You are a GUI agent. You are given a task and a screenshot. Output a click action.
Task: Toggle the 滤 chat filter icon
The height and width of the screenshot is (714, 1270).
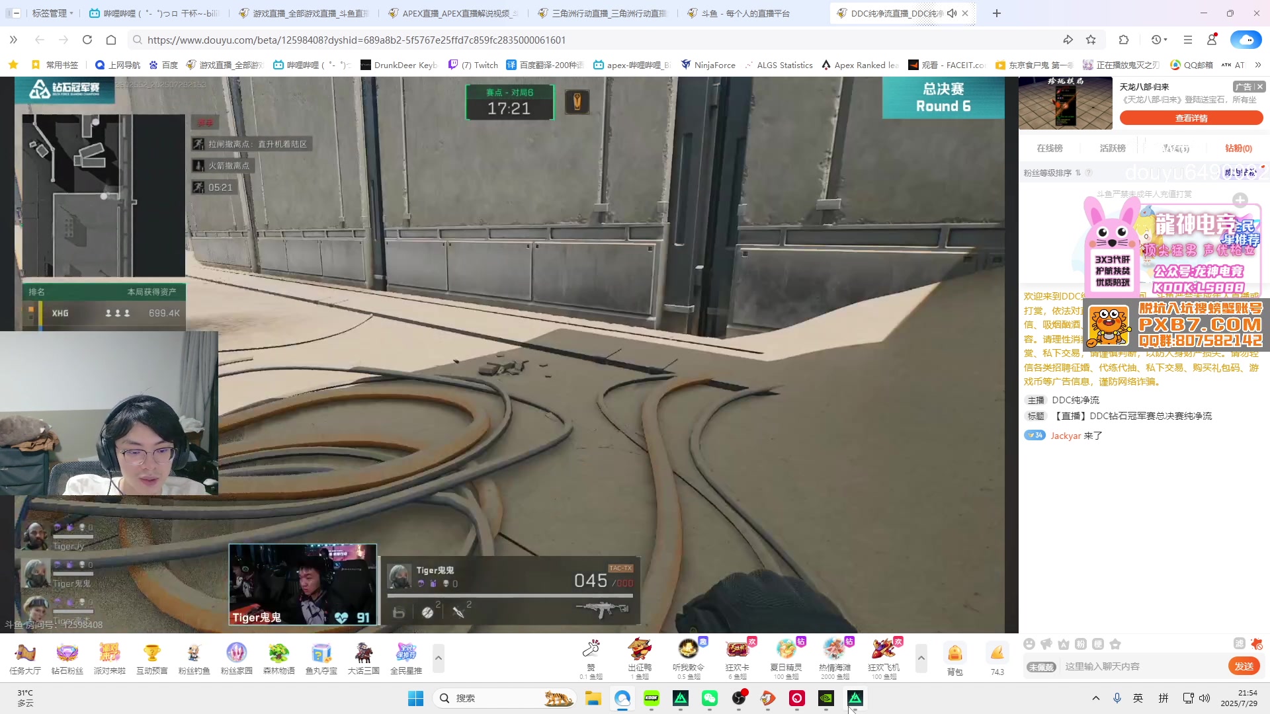coord(1240,644)
